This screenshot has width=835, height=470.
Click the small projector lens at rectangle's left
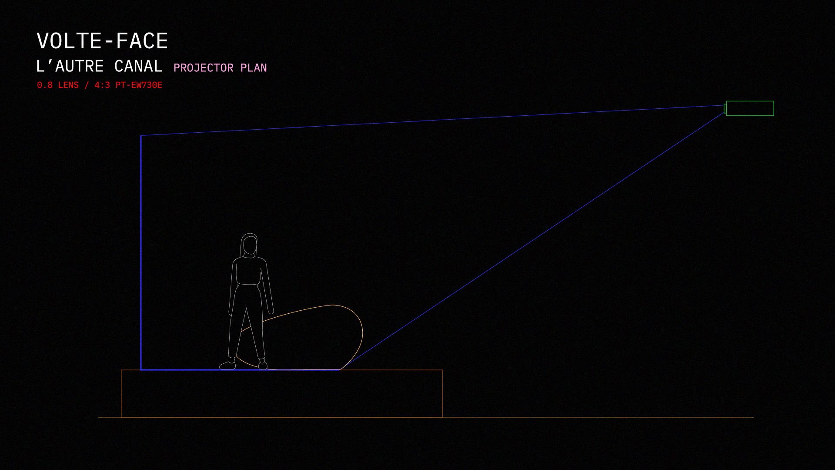(x=725, y=109)
